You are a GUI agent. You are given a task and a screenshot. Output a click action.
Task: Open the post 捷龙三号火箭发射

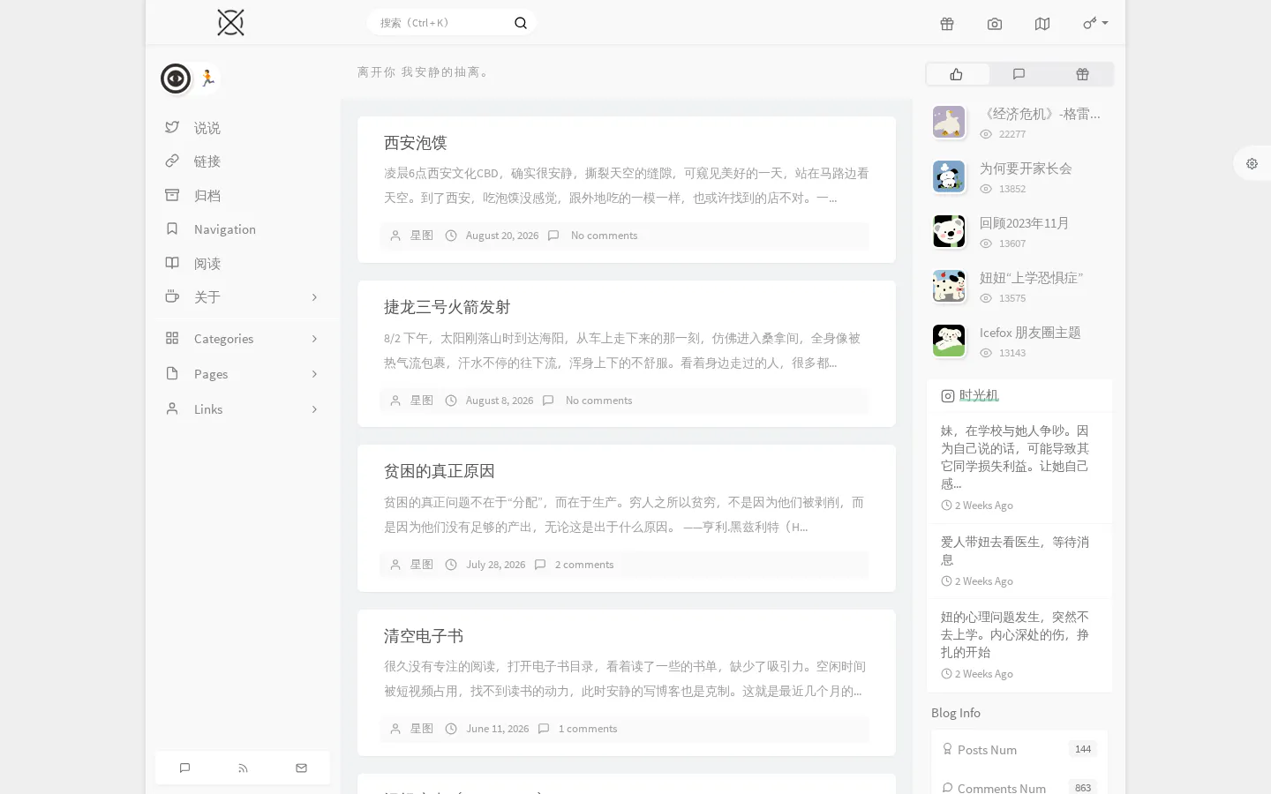pyautogui.click(x=447, y=307)
